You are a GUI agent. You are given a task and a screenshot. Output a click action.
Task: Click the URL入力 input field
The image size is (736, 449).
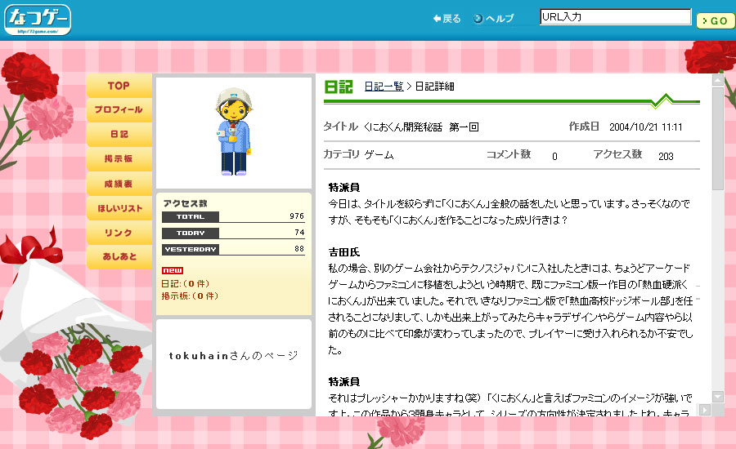[615, 17]
